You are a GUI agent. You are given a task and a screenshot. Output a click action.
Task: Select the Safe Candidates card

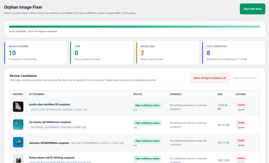[x=234, y=53]
